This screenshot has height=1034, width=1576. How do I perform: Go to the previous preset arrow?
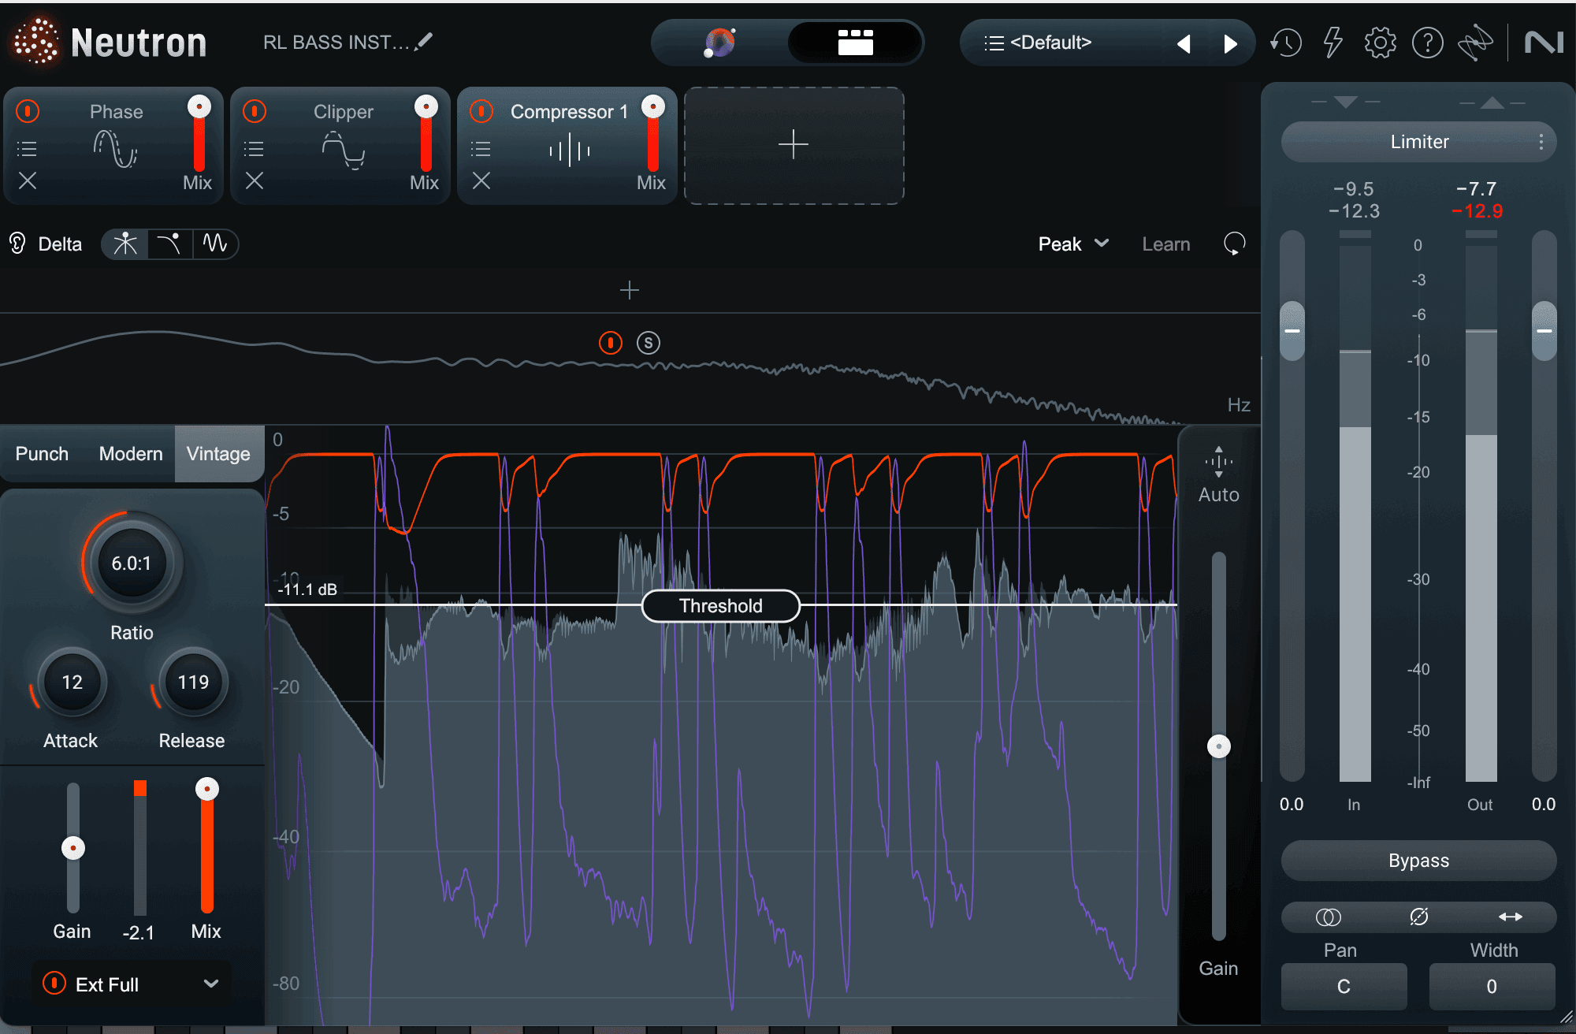1184,43
